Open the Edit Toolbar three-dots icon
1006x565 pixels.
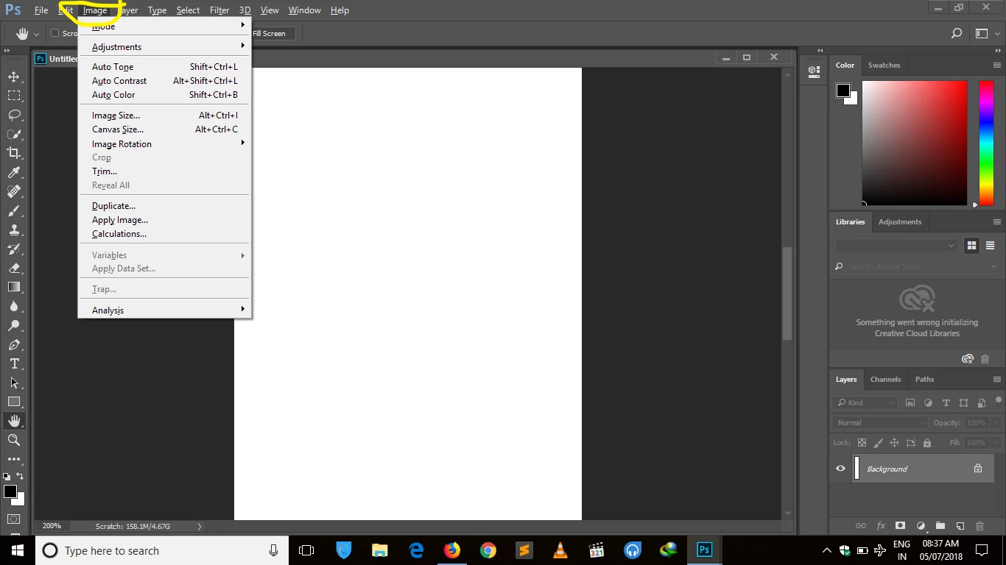tap(14, 459)
